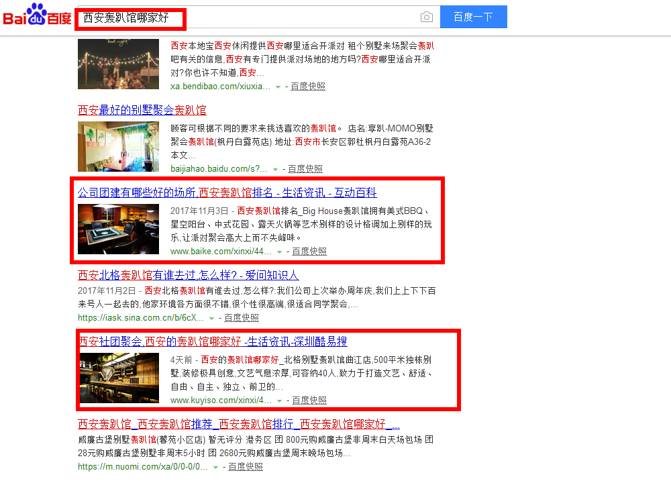Click URL text www.baike.com/xinxi/44...

pyautogui.click(x=221, y=252)
